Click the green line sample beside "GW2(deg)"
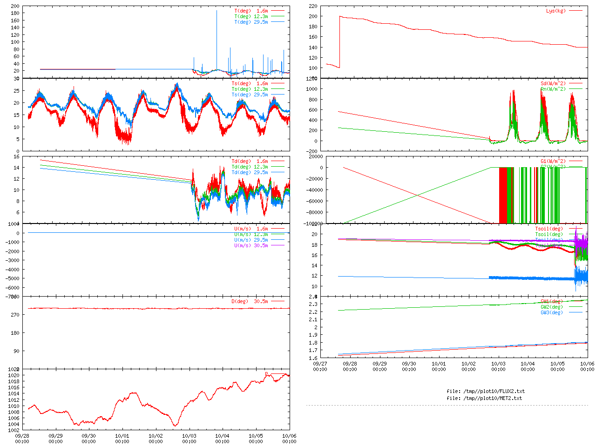The width and height of the screenshot is (596, 447). (576, 307)
